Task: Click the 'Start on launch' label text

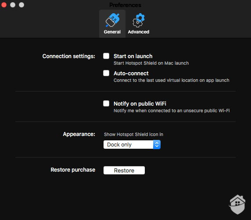Action: pos(133,56)
